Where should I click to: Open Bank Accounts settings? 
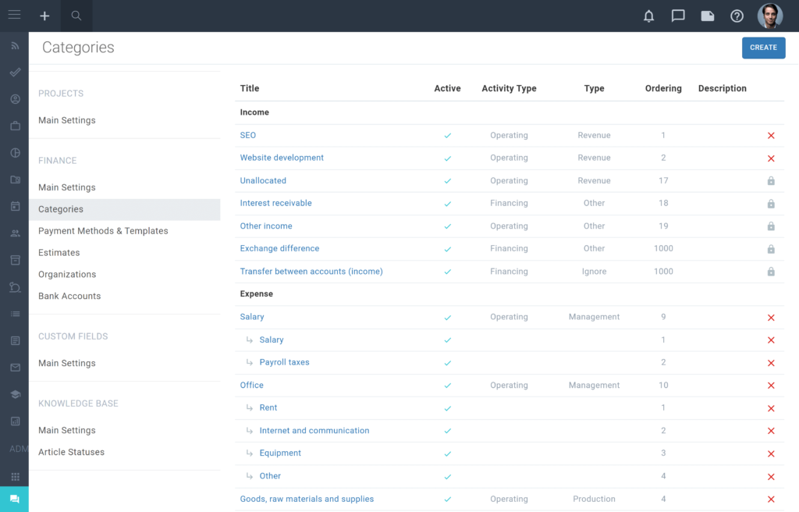(x=69, y=297)
